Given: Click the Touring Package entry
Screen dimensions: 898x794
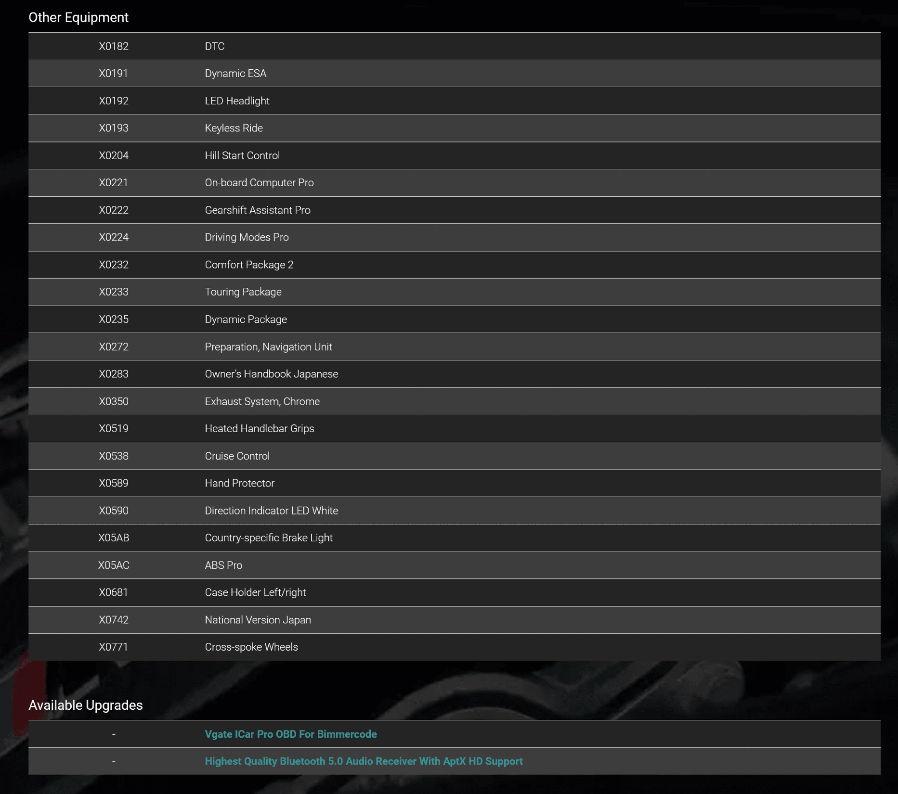Looking at the screenshot, I should click(243, 292).
